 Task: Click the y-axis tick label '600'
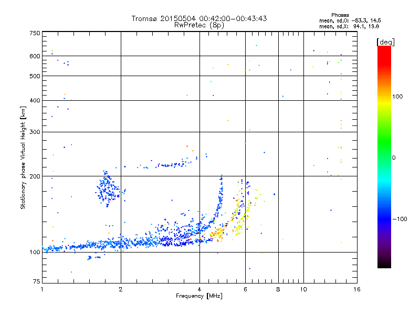[x=35, y=56]
